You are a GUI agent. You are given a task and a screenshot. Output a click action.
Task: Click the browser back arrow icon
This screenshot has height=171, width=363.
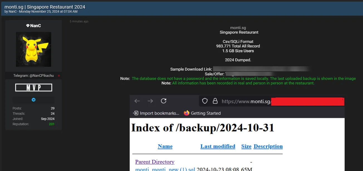point(137,101)
